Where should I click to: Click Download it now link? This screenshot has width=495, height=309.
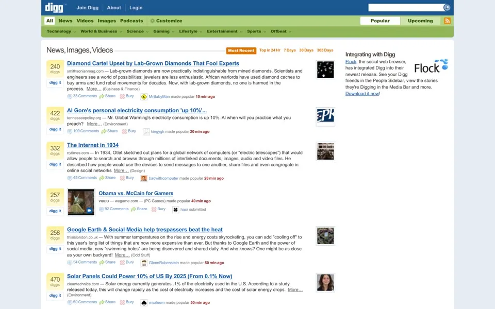click(x=362, y=94)
